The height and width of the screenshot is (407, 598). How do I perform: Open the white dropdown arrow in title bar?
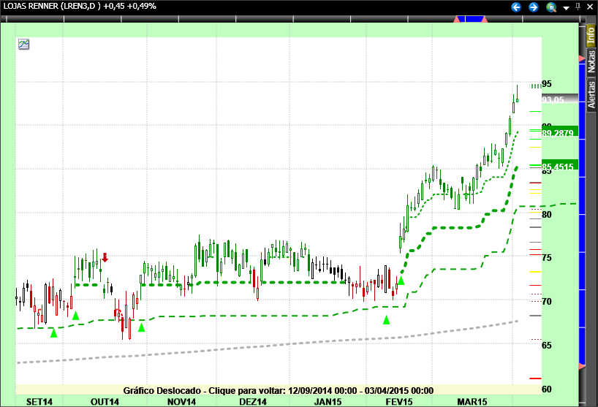[x=565, y=7]
